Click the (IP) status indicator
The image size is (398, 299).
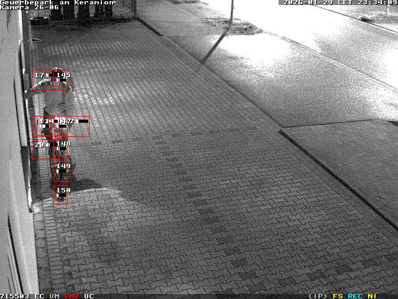click(x=318, y=296)
